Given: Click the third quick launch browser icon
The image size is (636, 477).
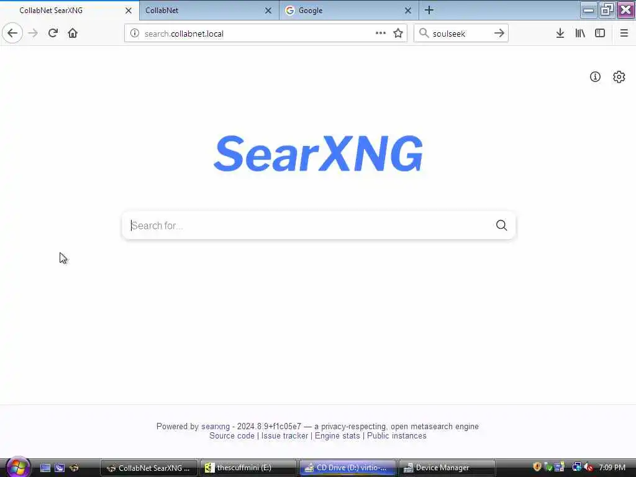Looking at the screenshot, I should point(74,468).
